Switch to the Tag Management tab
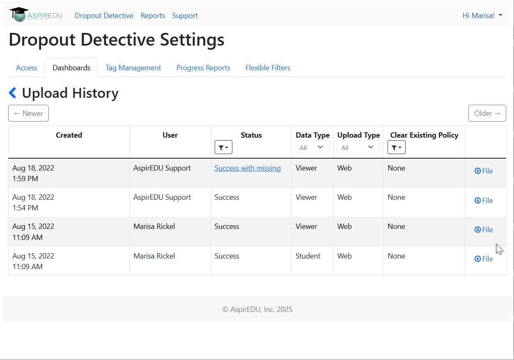The height and width of the screenshot is (360, 514). [133, 68]
